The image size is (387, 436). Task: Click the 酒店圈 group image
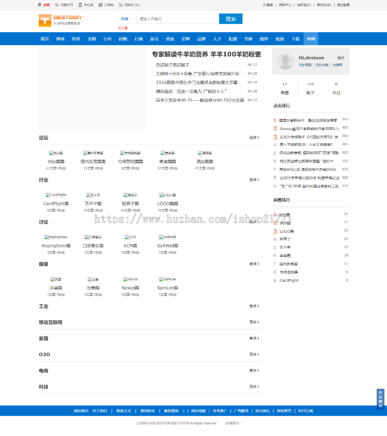[205, 153]
